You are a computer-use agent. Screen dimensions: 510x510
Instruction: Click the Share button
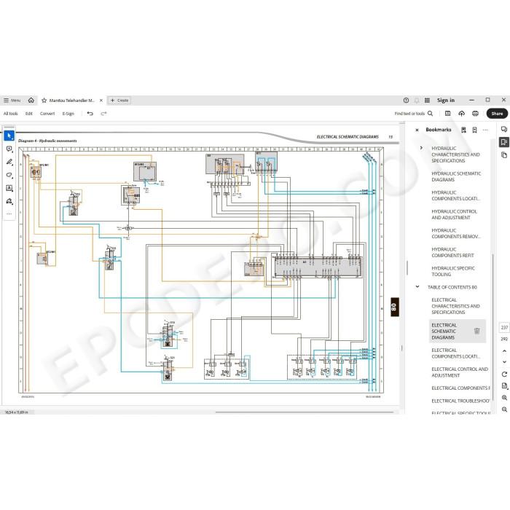497,114
